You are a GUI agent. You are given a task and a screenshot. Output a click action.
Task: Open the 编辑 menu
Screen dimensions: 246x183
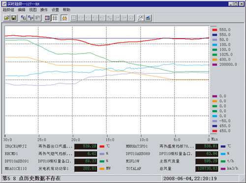[x=22, y=10]
